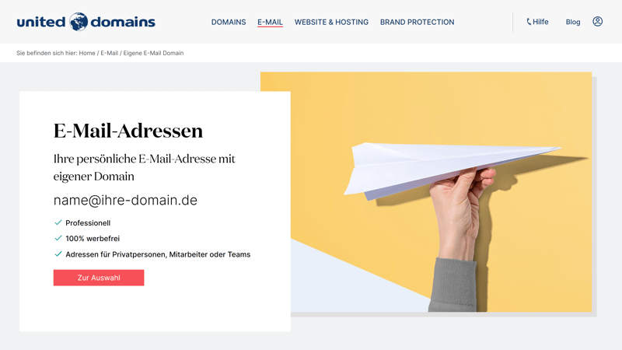Viewport: 622px width, 350px height.
Task: Click the united domains wordmark text
Action: coord(86,22)
